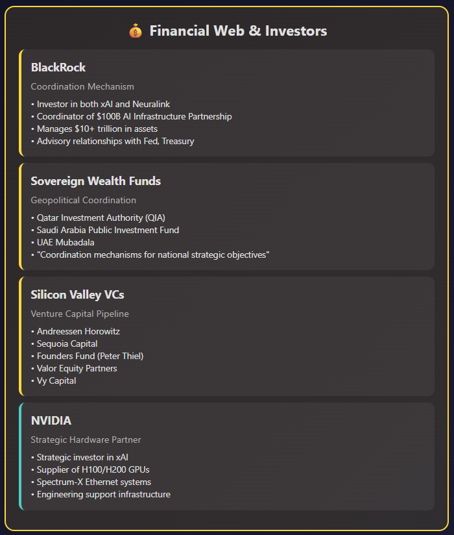Click the UAE Mubadala list item
The image size is (454, 535).
pos(66,242)
